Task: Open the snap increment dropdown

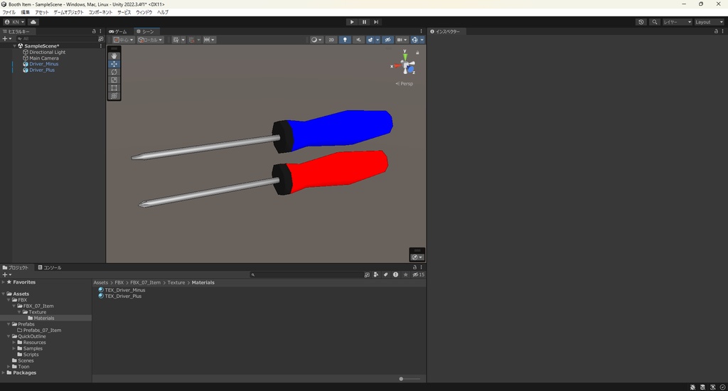Action: 210,40
